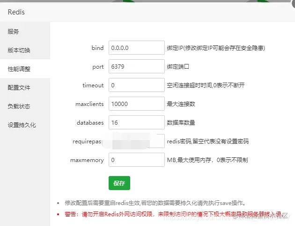Click the gray note about restarting redis
The image size is (295, 226).
coord(155,203)
